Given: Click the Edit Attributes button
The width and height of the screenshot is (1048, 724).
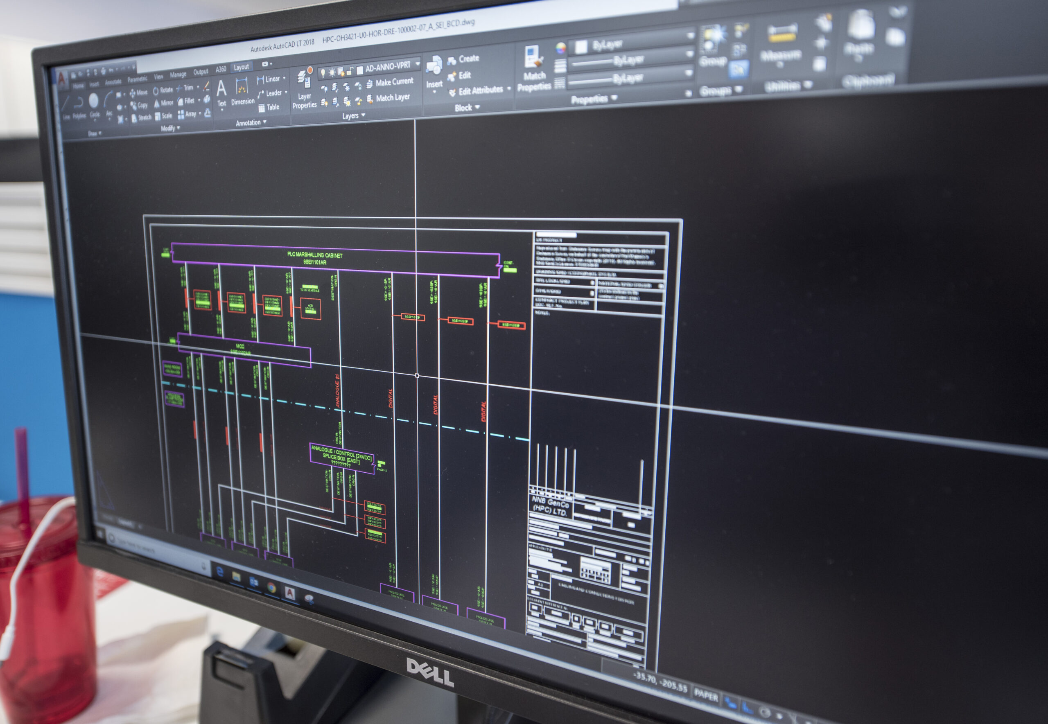Looking at the screenshot, I should coord(479,90).
